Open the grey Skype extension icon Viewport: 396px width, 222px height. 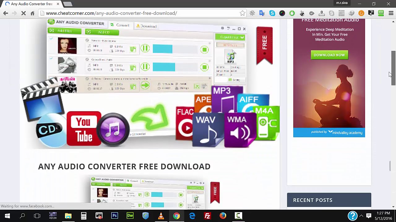[x=331, y=13]
